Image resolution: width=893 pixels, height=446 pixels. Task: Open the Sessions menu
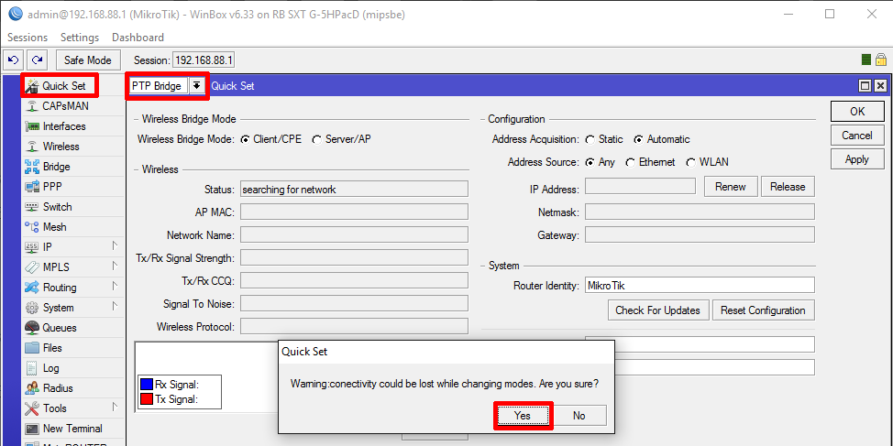28,38
